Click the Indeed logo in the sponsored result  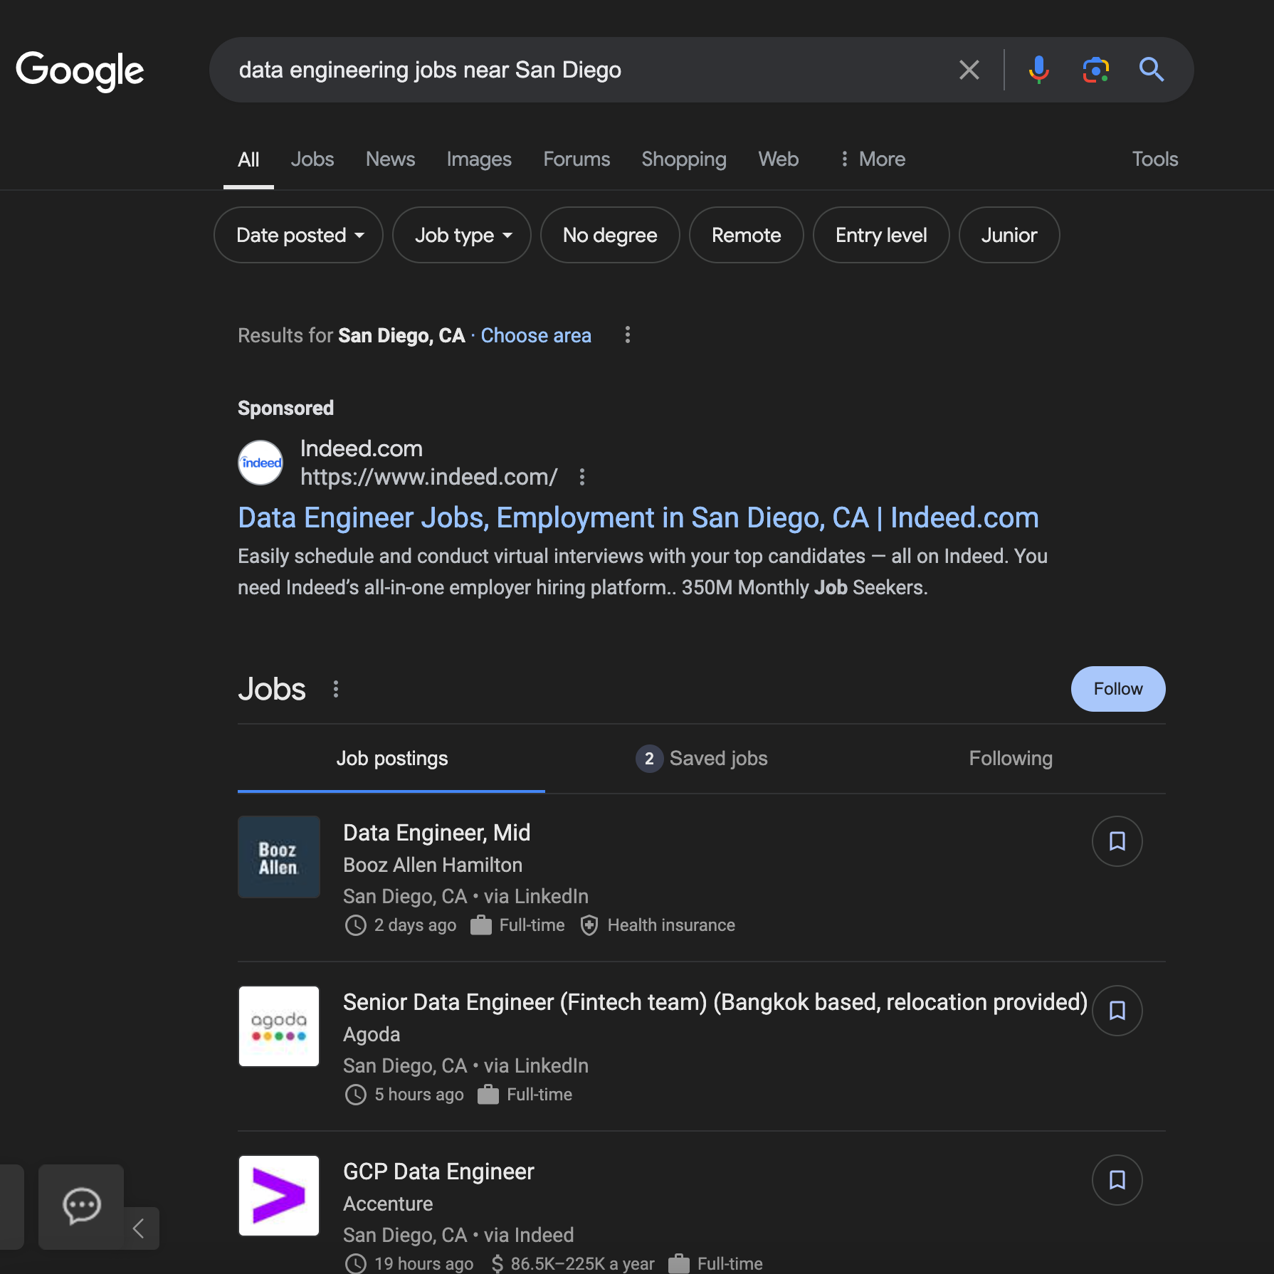[x=260, y=463]
